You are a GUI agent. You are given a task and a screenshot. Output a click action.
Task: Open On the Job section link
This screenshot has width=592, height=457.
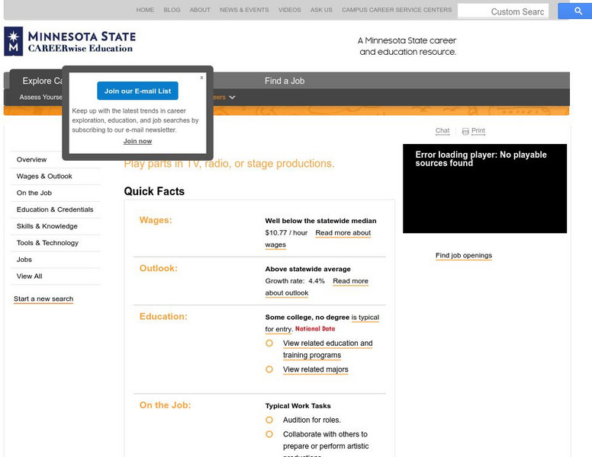pos(34,193)
